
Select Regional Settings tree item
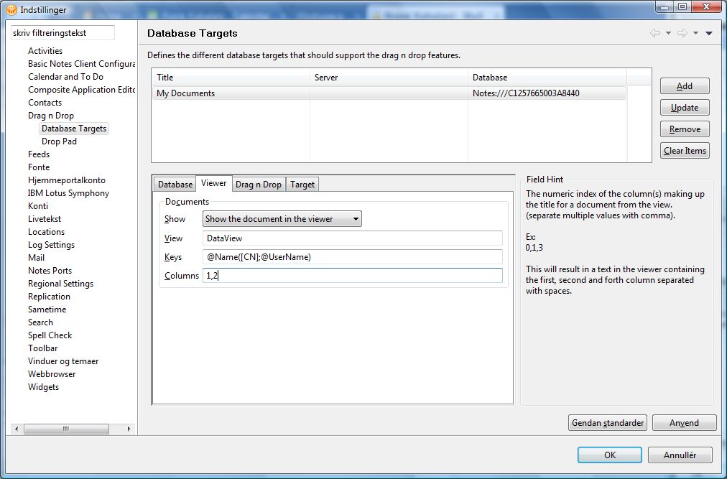(60, 284)
